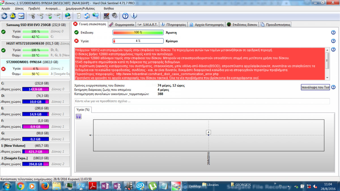Click the network monitor toolbar icon
The image size is (340, 191).
click(x=95, y=16)
